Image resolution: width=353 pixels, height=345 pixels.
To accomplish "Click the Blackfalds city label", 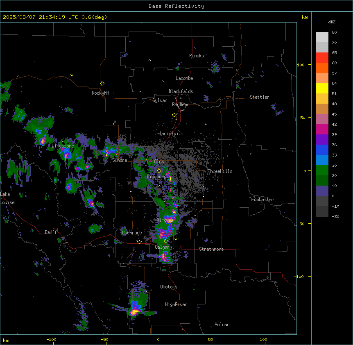I will 181,91.
